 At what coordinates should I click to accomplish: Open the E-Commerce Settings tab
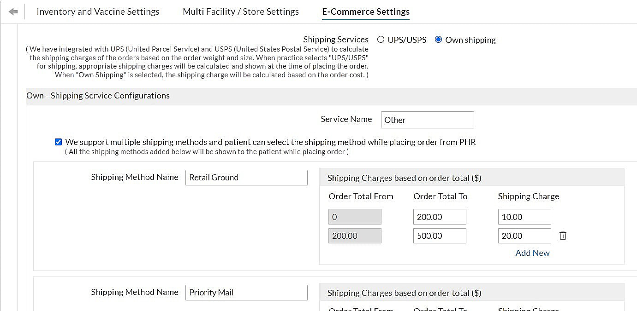(x=366, y=12)
